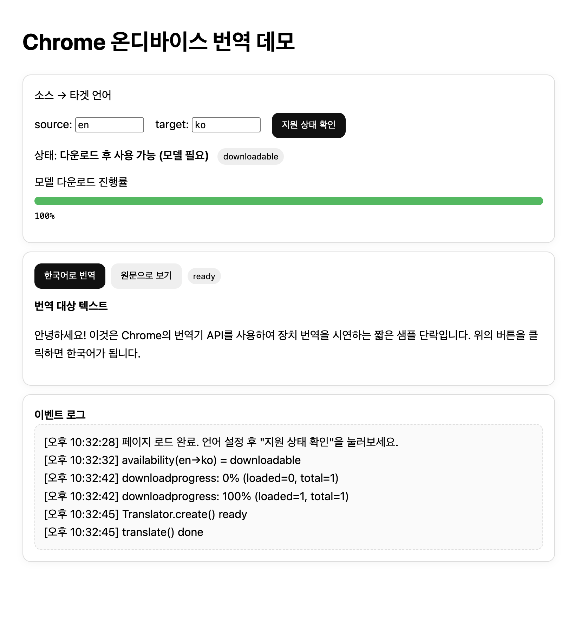Click the 이벤트 로그 heading
The image size is (574, 621).
coord(60,414)
